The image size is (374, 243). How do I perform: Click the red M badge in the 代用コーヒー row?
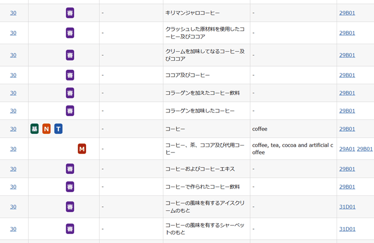tap(82, 149)
